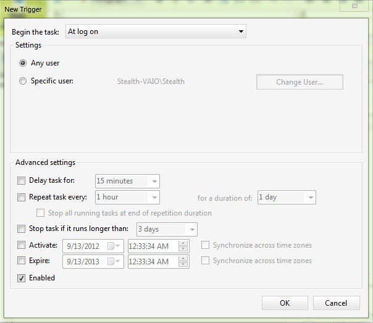
Task: Select the 'Specific user' radio button
Action: point(23,81)
